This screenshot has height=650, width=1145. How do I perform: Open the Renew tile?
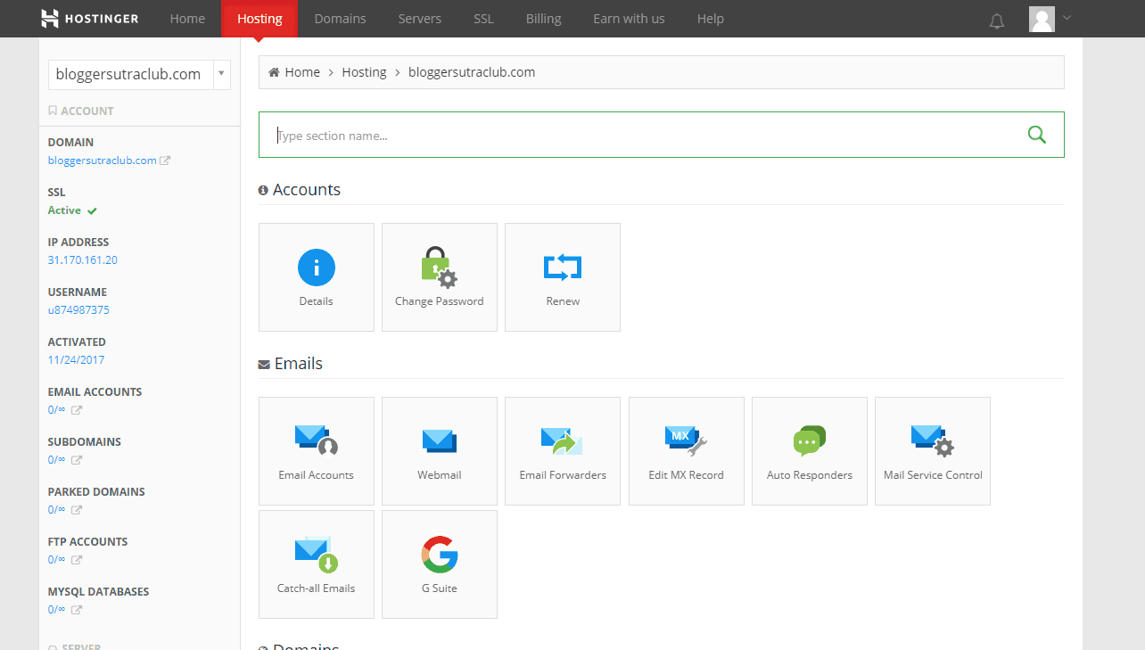(563, 277)
